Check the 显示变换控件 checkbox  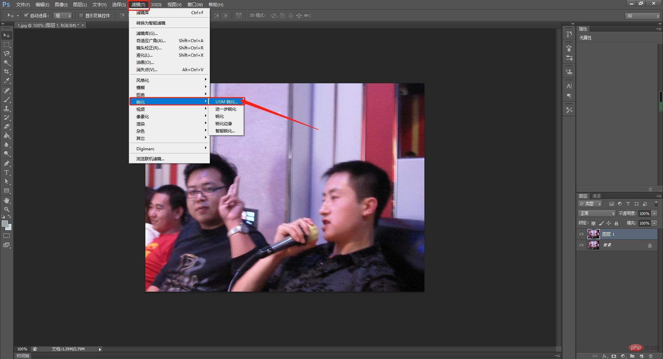tap(81, 16)
